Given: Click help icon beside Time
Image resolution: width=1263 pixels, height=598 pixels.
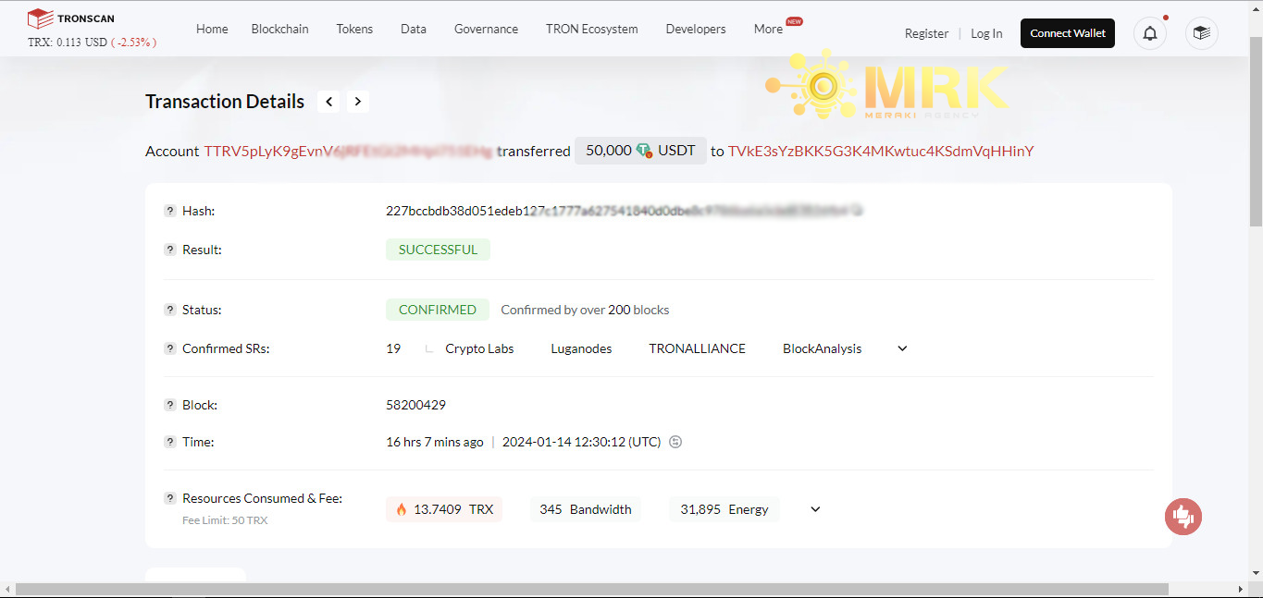Looking at the screenshot, I should 170,442.
